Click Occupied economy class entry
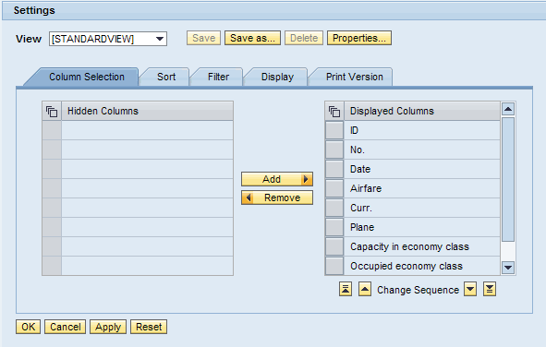 click(x=422, y=266)
